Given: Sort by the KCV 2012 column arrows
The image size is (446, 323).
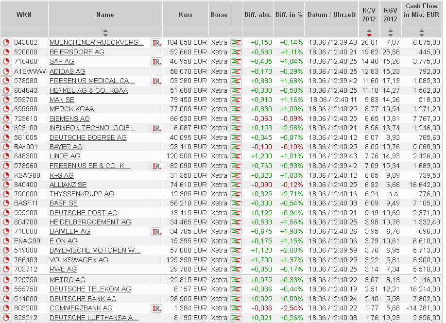Looking at the screenshot, I should tap(369, 33).
